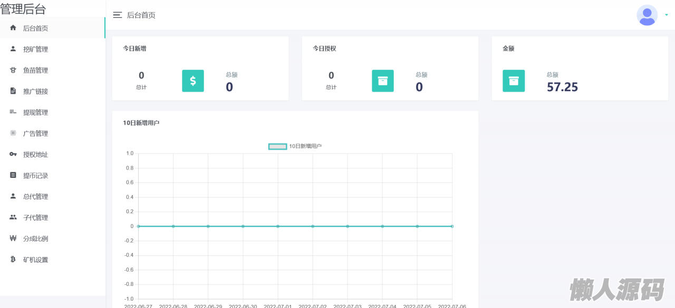
Task: Open the 提现管理 menu item
Action: [x=35, y=112]
